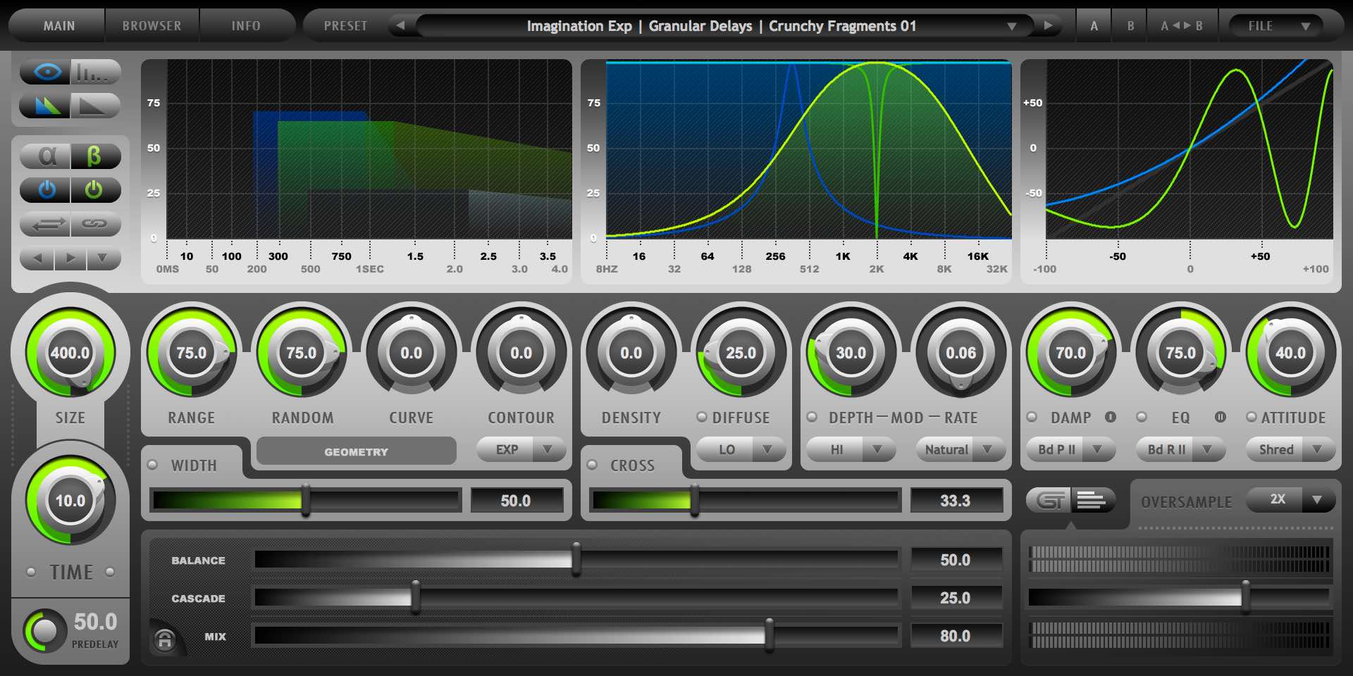
Task: Click the chain link icon
Action: point(95,224)
